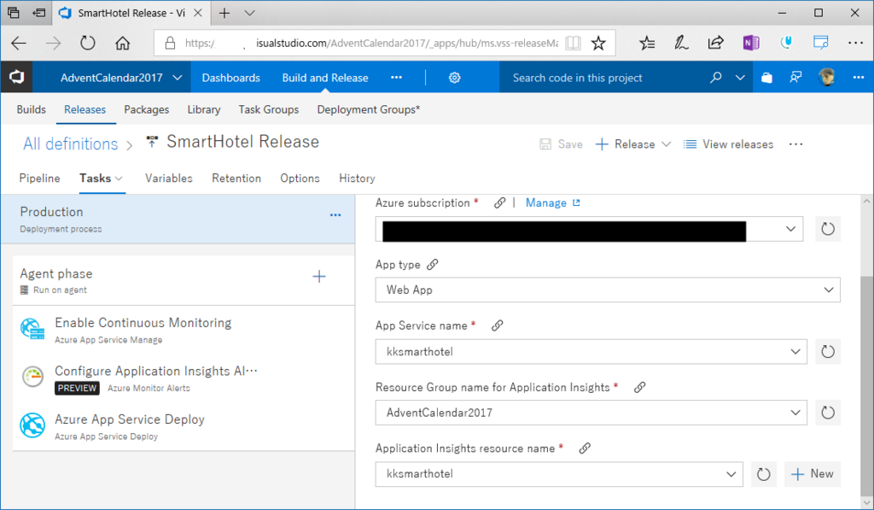Select Azure App Service Deploy task

[x=183, y=427]
